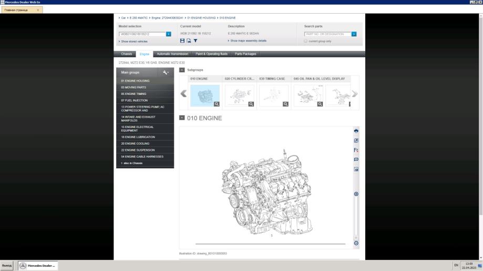483x271 pixels.
Task: Click the flag icon beside the illustration
Action: click(356, 150)
